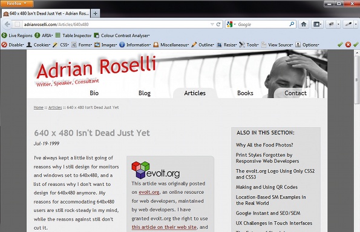The width and height of the screenshot is (360, 232).
Task: Launch Table Inspector tool
Action: click(x=73, y=35)
